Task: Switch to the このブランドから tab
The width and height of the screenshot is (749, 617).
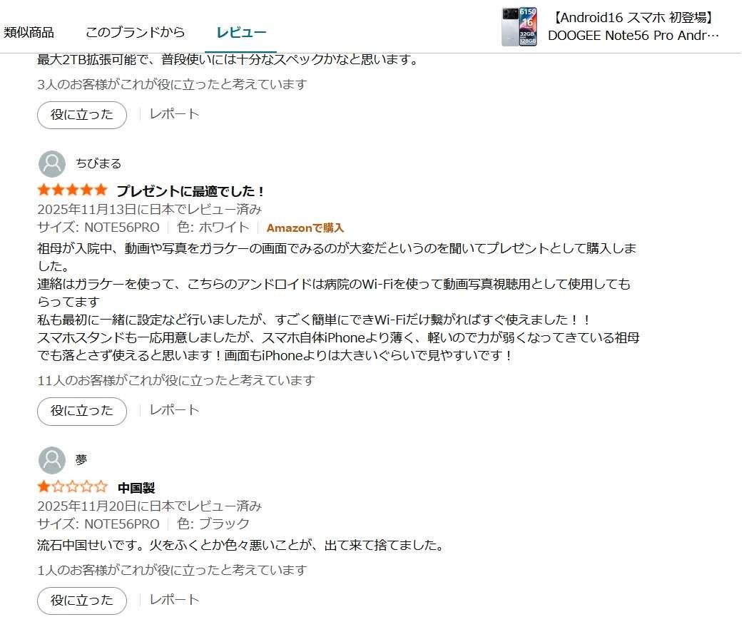Action: tap(136, 33)
